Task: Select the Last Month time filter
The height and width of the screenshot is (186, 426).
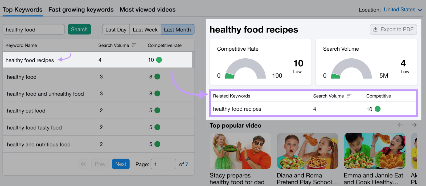Action: tap(177, 30)
